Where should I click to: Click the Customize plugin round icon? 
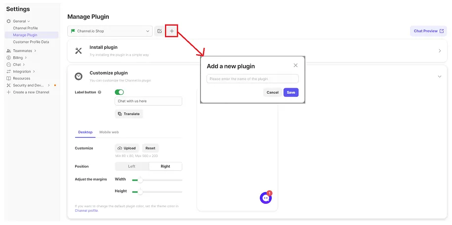tap(79, 76)
